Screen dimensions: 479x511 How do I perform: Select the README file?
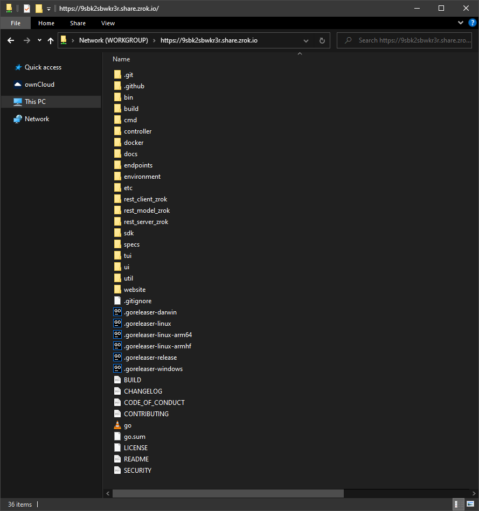(131, 459)
